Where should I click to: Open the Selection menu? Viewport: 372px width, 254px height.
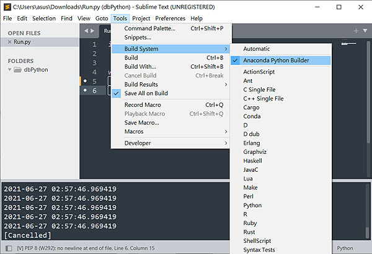pyautogui.click(x=44, y=19)
